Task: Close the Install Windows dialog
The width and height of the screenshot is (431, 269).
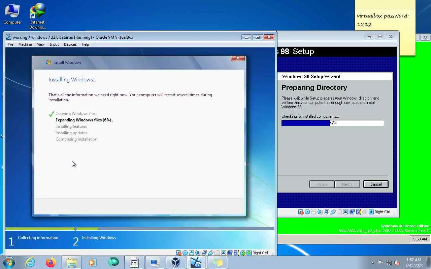Action: point(238,59)
